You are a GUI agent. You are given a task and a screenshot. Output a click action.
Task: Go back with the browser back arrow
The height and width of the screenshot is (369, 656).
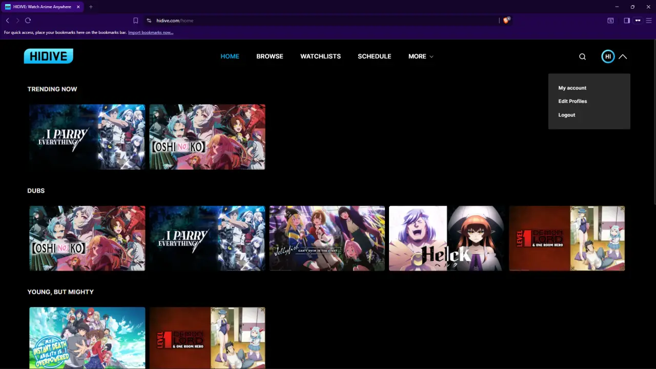pos(7,20)
